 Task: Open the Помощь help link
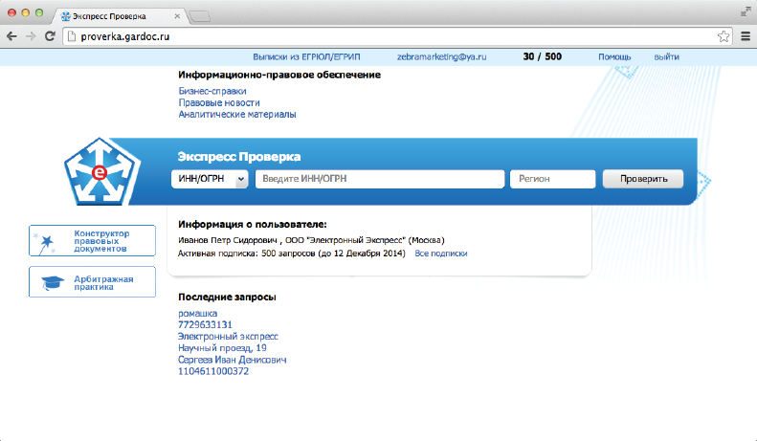614,57
